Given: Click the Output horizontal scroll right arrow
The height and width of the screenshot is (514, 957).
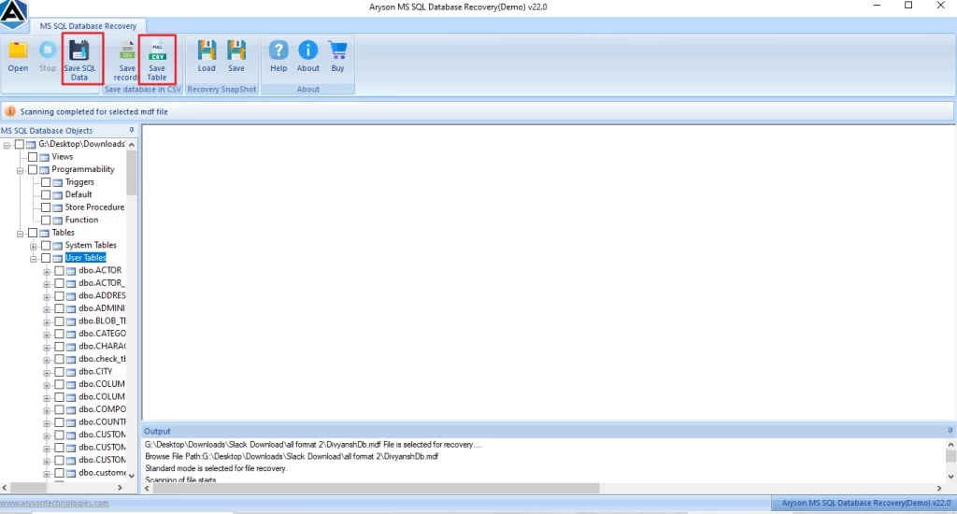Looking at the screenshot, I should click(x=938, y=488).
